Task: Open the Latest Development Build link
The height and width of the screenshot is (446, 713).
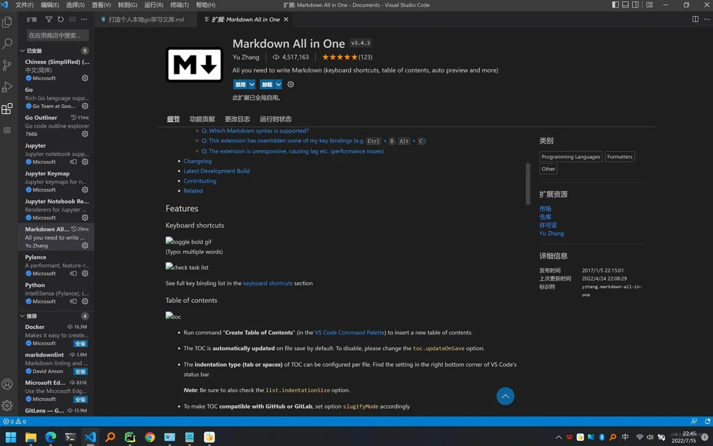Action: click(x=217, y=171)
